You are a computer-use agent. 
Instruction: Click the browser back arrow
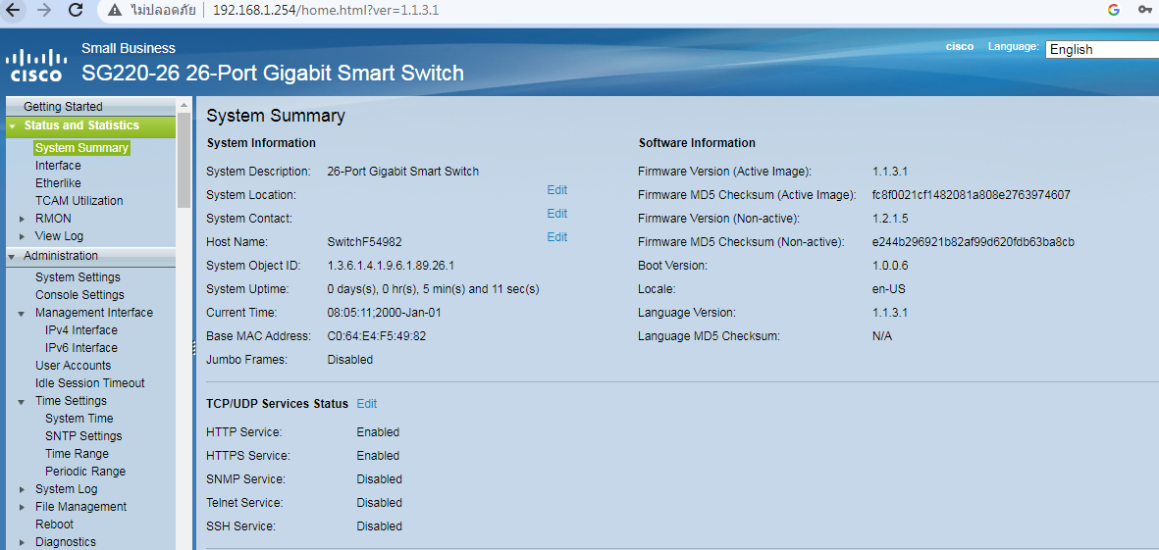click(x=14, y=10)
